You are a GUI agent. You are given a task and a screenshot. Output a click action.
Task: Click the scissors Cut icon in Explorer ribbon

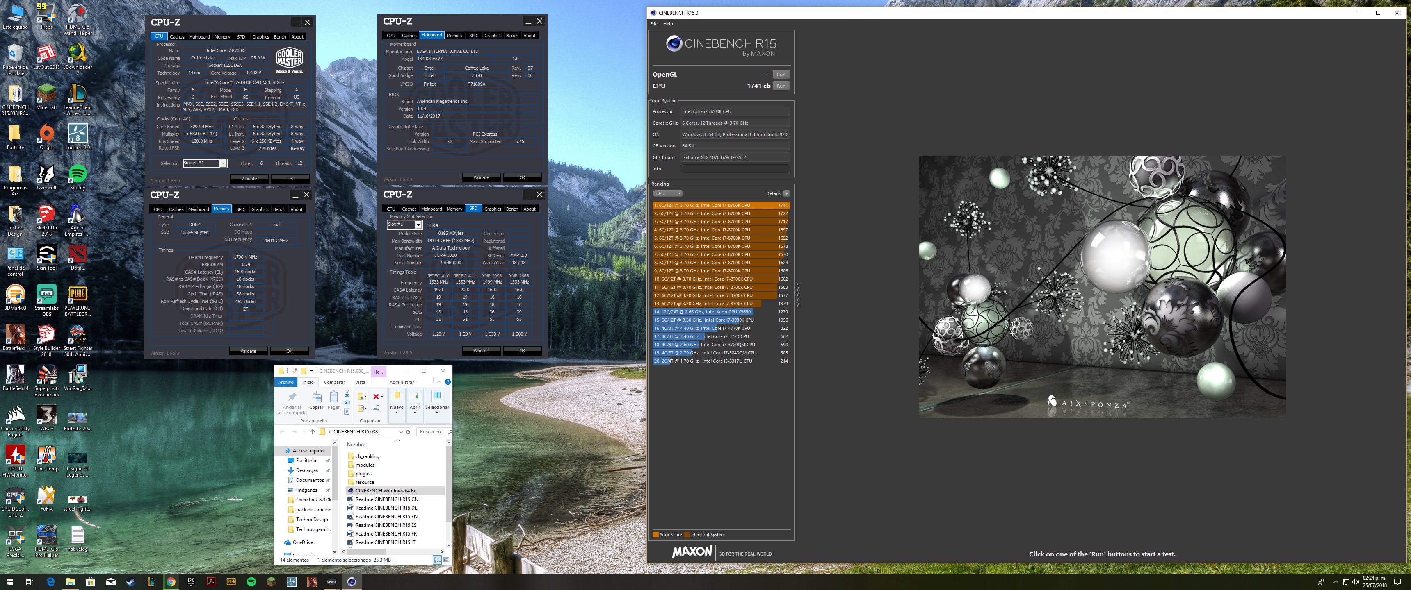(347, 394)
